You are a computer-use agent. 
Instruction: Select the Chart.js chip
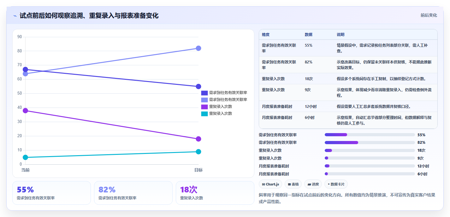(270, 184)
